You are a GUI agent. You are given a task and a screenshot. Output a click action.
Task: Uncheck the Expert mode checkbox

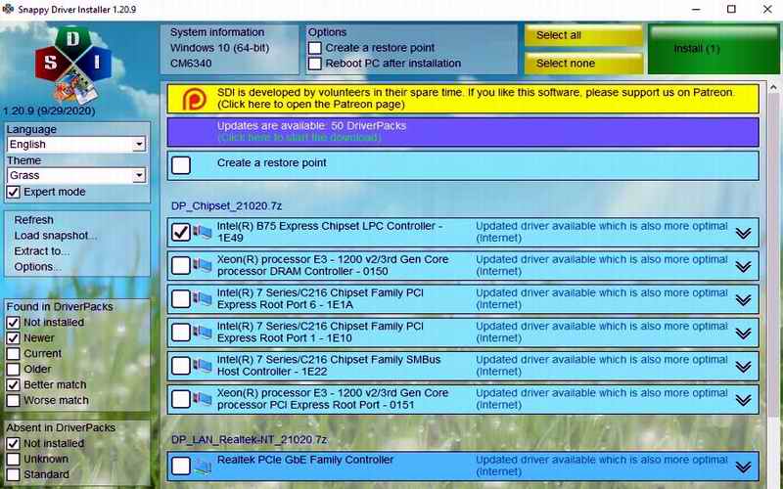click(x=14, y=192)
